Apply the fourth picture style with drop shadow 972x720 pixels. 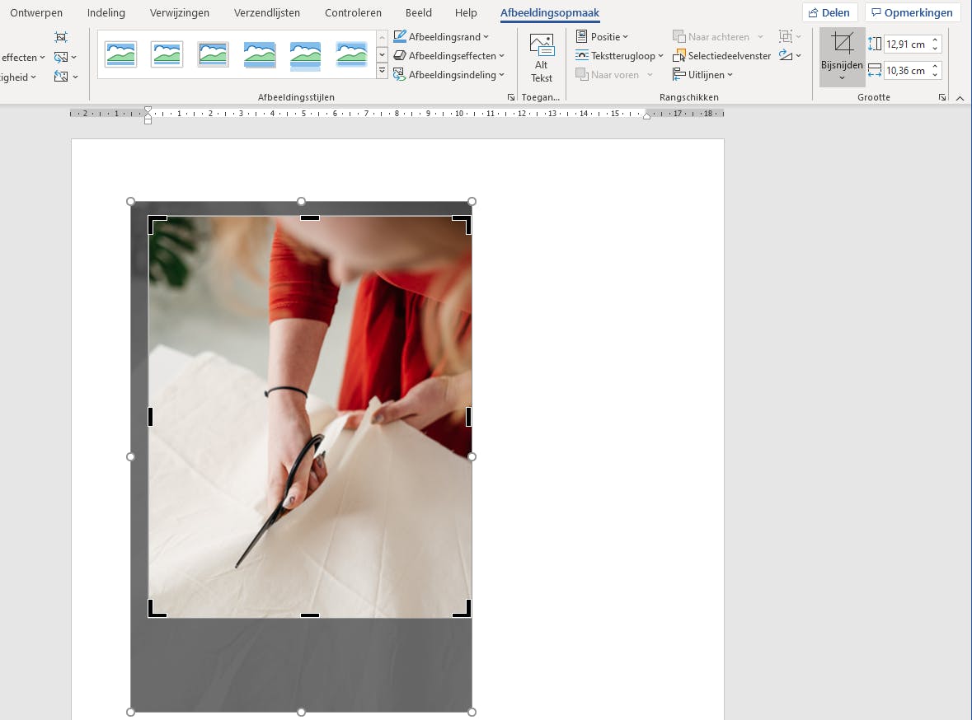pyautogui.click(x=260, y=54)
